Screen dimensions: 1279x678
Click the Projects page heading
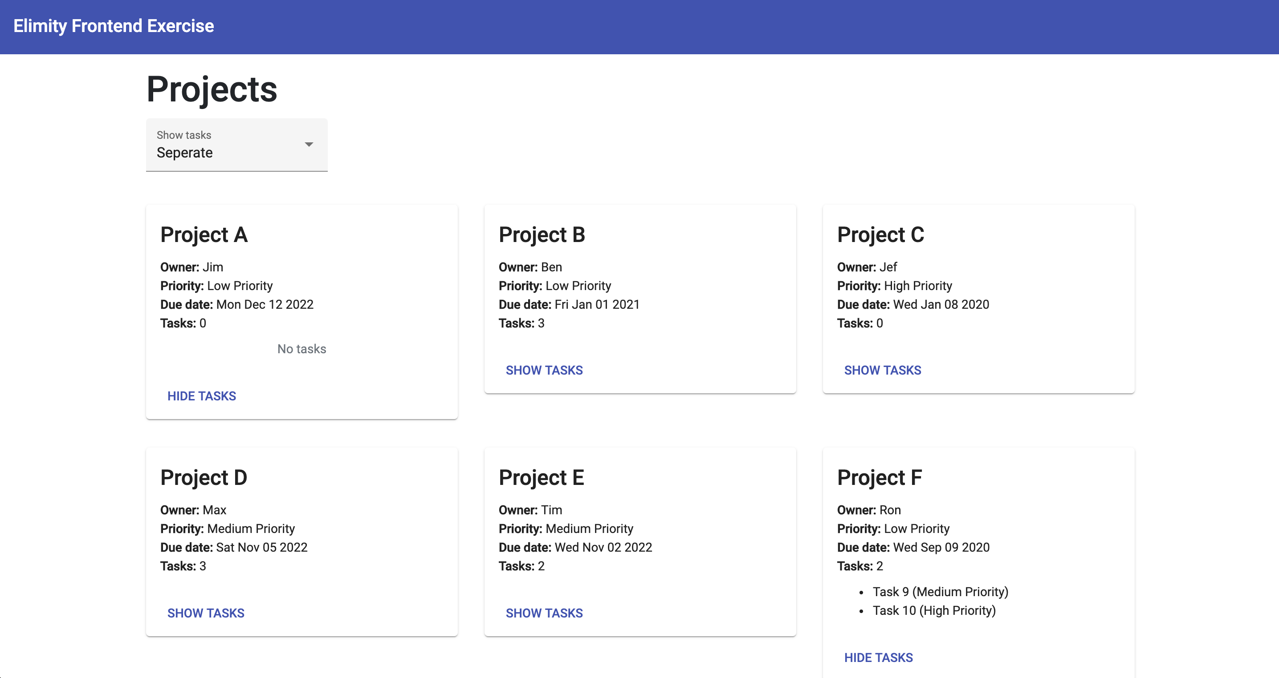[x=212, y=89]
